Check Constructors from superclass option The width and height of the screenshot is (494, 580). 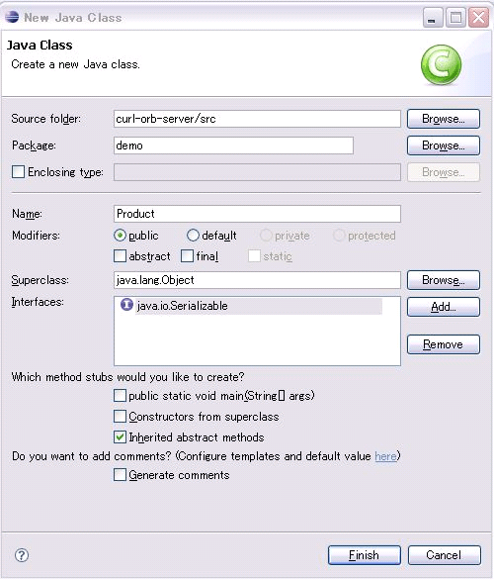tap(120, 416)
